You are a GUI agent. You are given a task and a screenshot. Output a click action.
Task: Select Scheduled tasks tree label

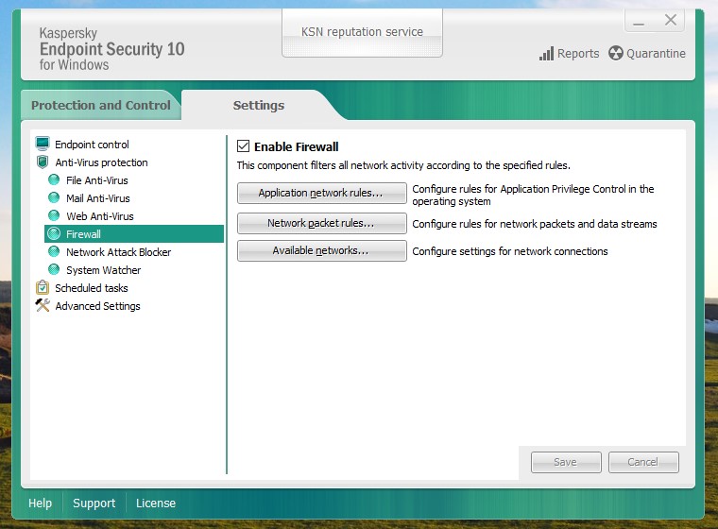click(x=92, y=287)
